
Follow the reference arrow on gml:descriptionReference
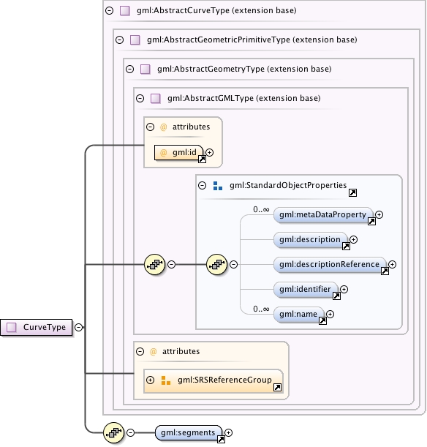tap(385, 271)
